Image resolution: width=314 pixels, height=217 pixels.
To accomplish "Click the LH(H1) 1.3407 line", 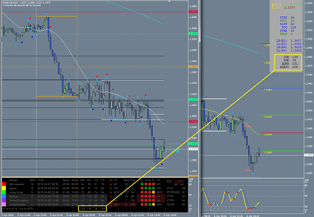I will tap(289, 41).
